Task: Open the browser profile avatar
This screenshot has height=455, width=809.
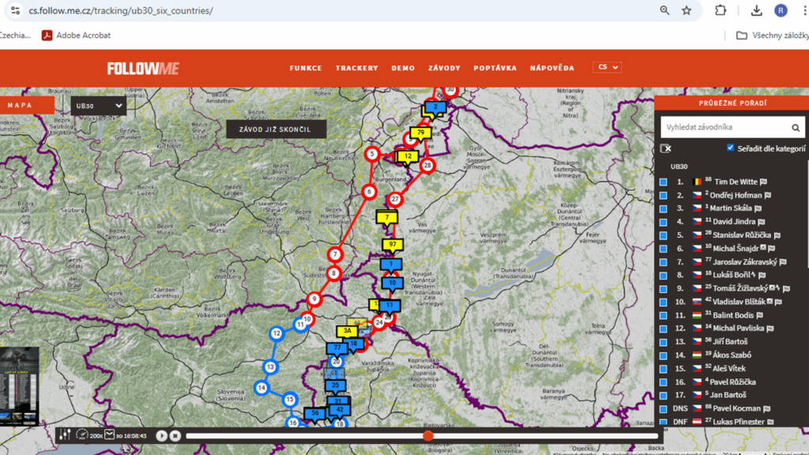Action: click(781, 10)
